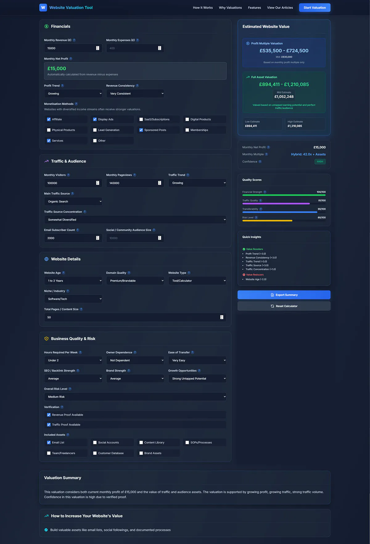
Task: Show help for Niche / Industry
Action: click(68, 291)
